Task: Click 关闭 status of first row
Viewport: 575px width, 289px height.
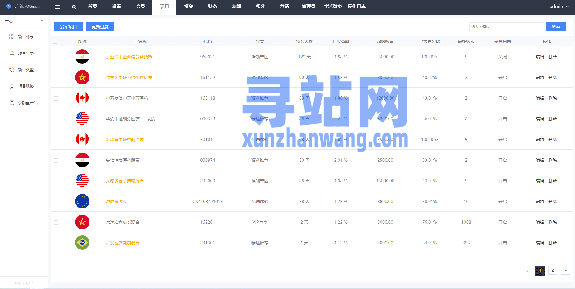Action: tap(503, 57)
